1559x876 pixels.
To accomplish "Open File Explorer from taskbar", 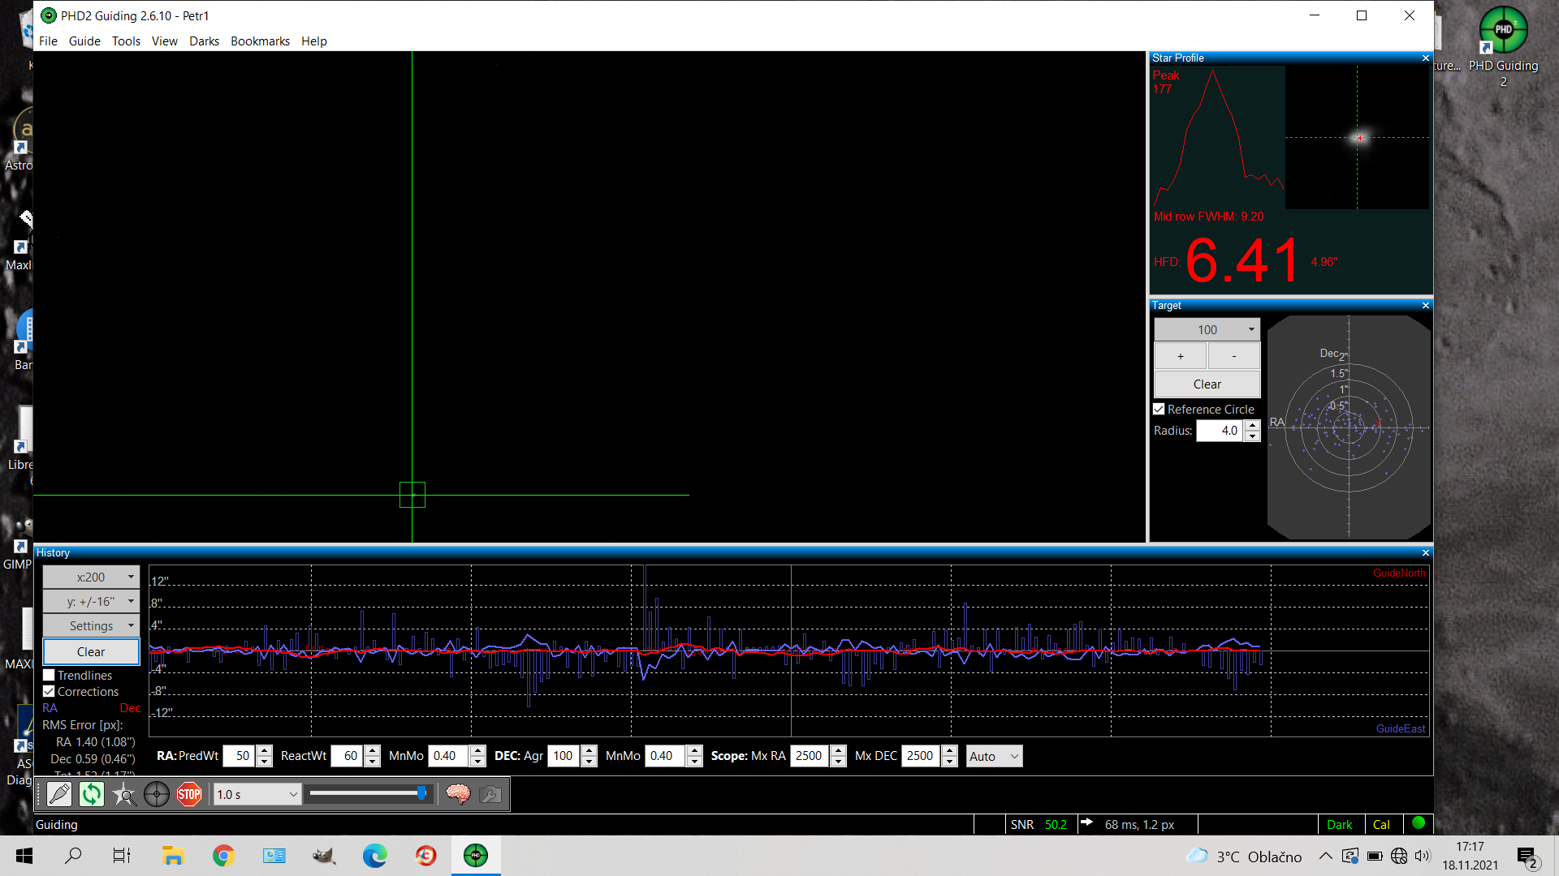I will 173,856.
